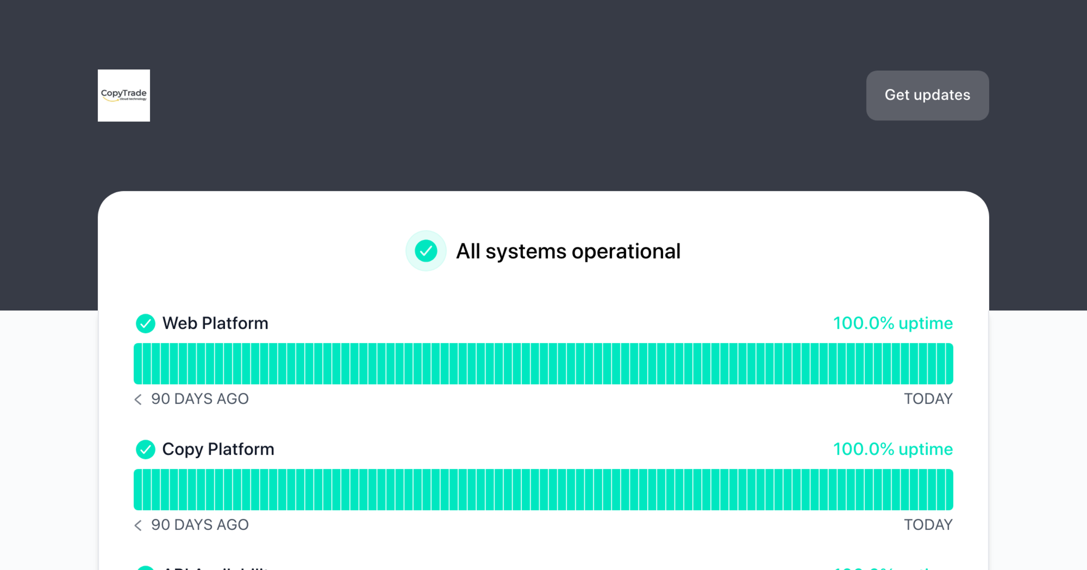Click the check icon beside All systems operational
Screen dimensions: 1087x570
coord(426,251)
